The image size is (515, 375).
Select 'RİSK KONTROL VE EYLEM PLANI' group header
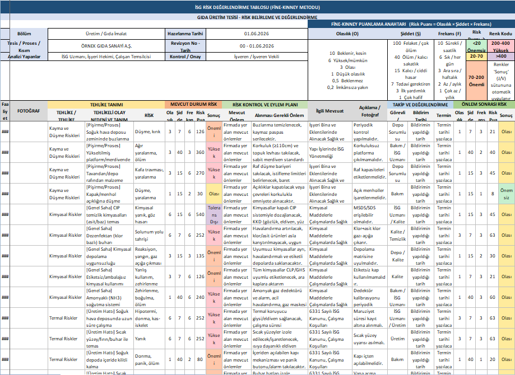coord(265,105)
